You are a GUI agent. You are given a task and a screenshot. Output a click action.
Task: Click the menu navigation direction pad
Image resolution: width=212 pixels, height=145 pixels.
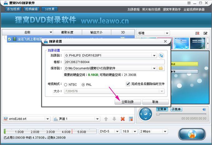[146, 114]
